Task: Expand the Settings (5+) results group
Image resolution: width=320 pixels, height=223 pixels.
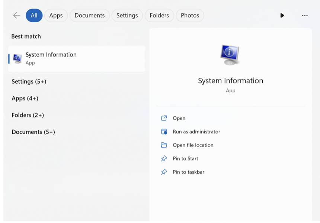Action: pos(29,81)
